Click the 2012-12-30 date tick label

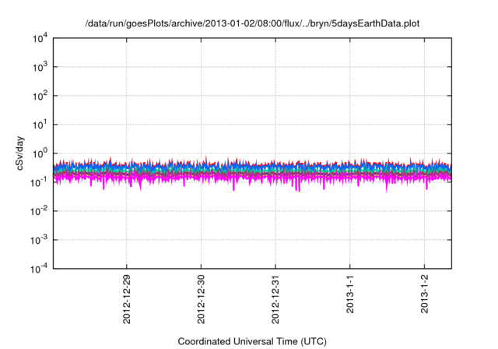tap(201, 299)
